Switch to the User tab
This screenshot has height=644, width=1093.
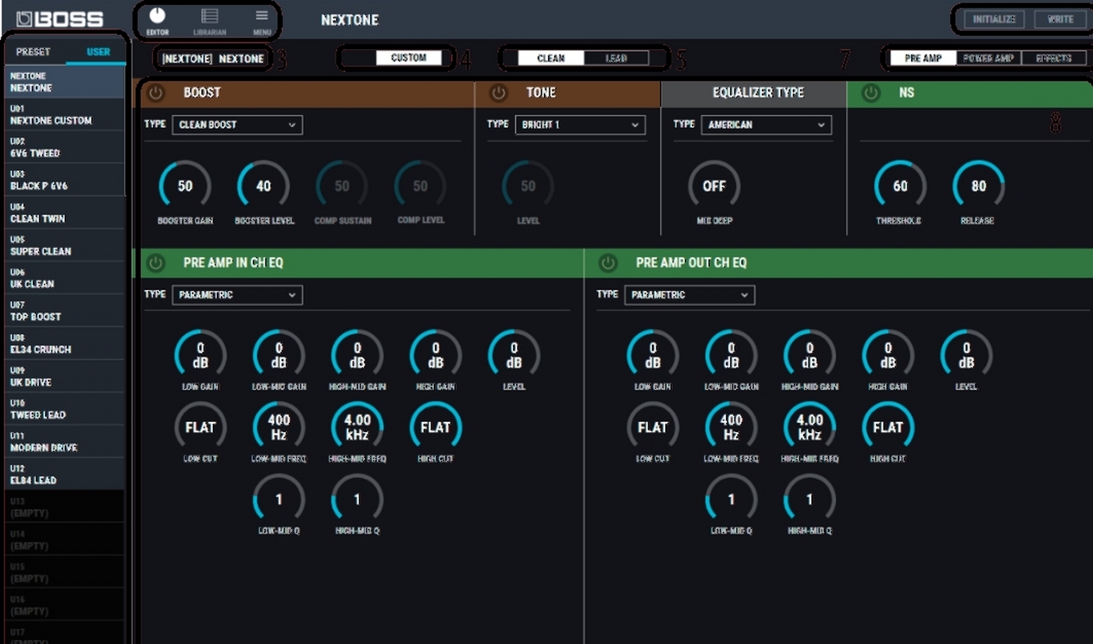[98, 52]
